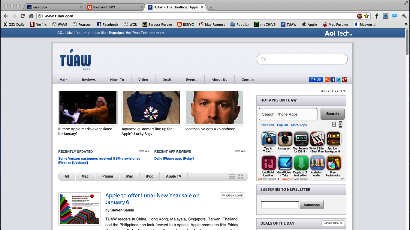The image size is (410, 230).
Task: Open the Lunar New Year sale article headline
Action: point(152,199)
